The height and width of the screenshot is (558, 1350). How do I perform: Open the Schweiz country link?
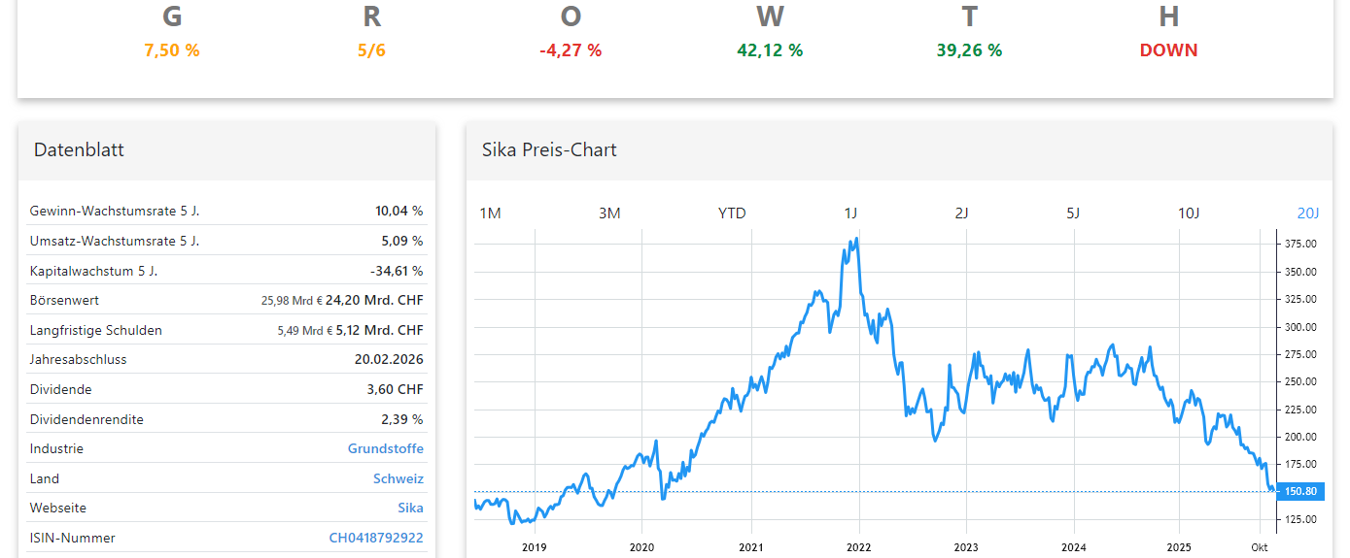398,479
